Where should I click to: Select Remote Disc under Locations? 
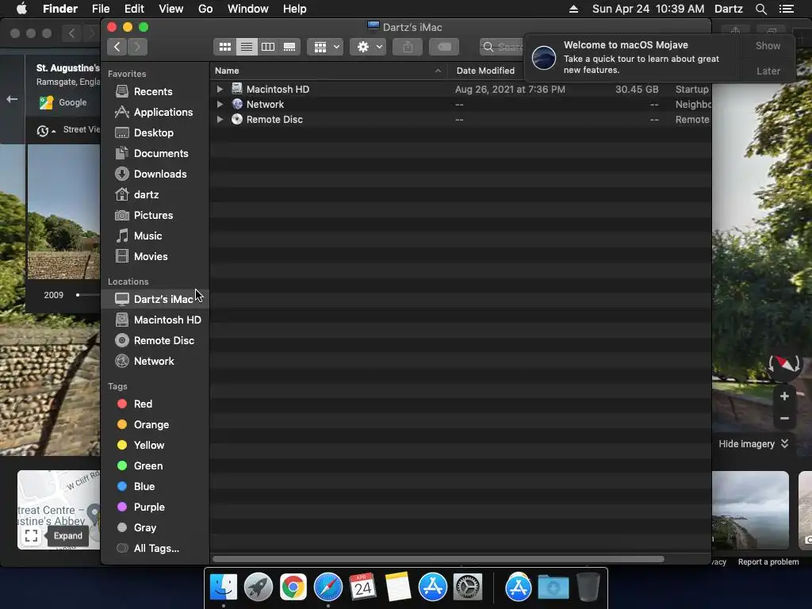coord(163,341)
